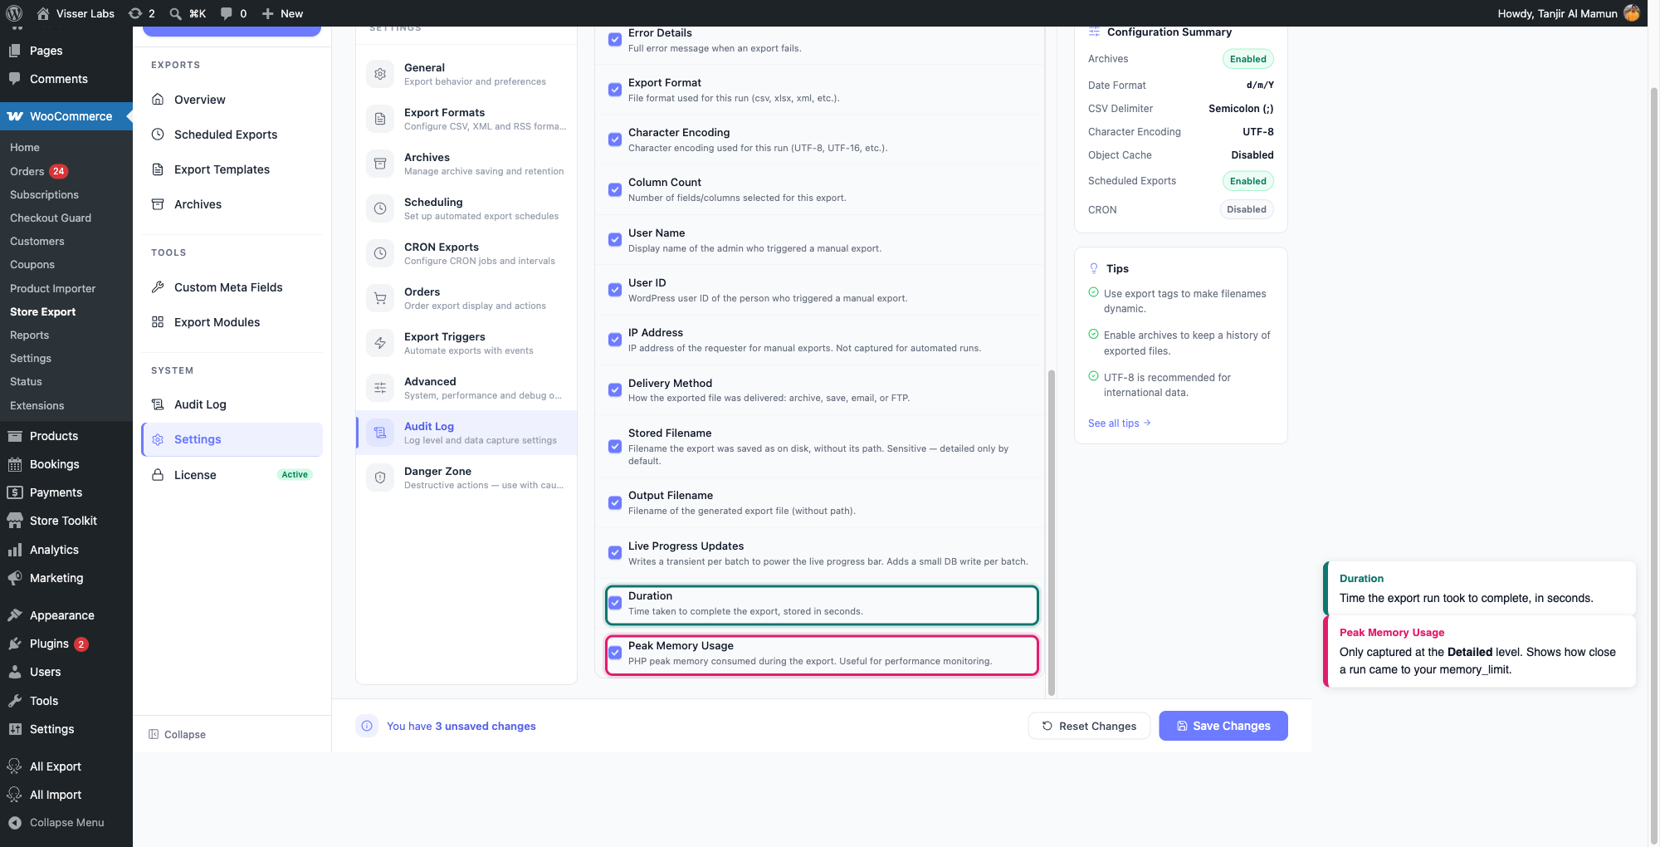The width and height of the screenshot is (1660, 847).
Task: Toggle the Stored Filename checkbox
Action: tap(615, 447)
